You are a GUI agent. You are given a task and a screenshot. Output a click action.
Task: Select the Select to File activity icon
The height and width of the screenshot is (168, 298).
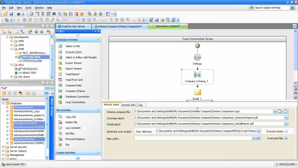[x=60, y=46]
